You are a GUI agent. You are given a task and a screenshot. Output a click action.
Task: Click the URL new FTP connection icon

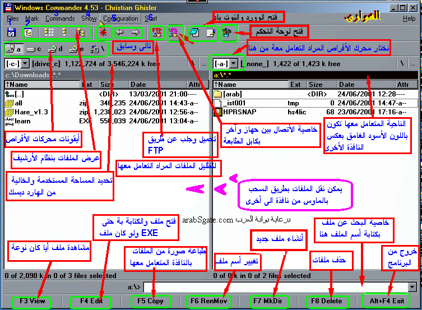(174, 33)
